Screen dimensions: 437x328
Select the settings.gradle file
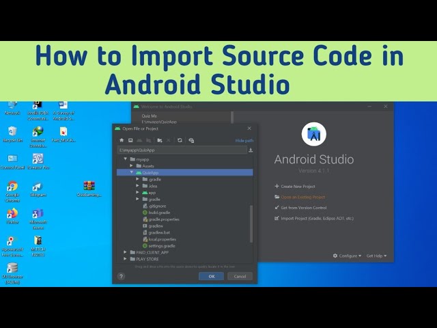click(x=159, y=246)
